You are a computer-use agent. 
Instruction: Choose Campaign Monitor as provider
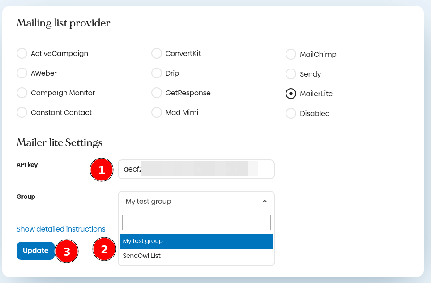(x=22, y=93)
